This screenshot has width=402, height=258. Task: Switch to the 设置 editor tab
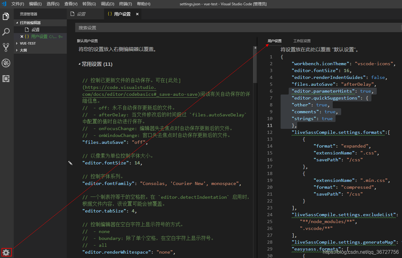[86, 14]
